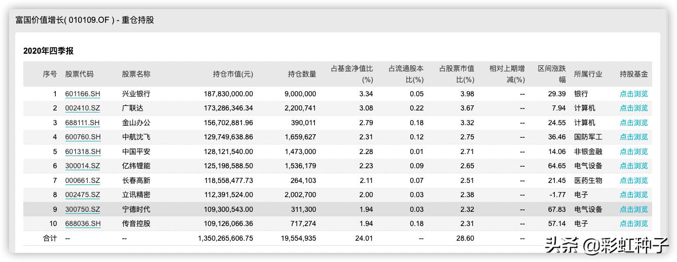Click 点击浏览 in the 亿纬锂能 row

[633, 166]
